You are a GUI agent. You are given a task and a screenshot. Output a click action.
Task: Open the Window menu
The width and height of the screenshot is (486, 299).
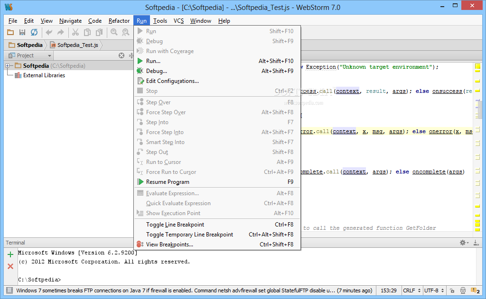tap(201, 21)
